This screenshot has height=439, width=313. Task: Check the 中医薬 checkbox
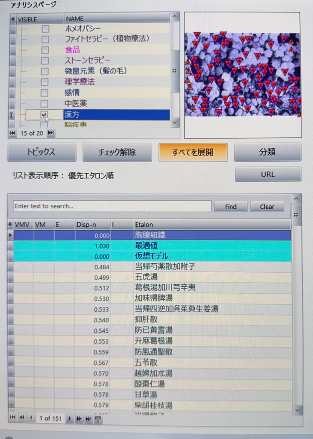[45, 103]
